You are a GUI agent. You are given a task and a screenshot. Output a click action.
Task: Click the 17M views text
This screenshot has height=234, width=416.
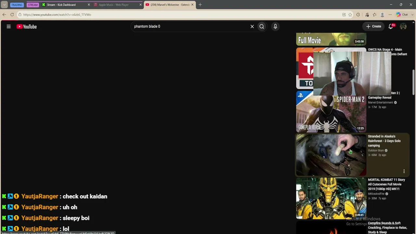click(x=374, y=107)
